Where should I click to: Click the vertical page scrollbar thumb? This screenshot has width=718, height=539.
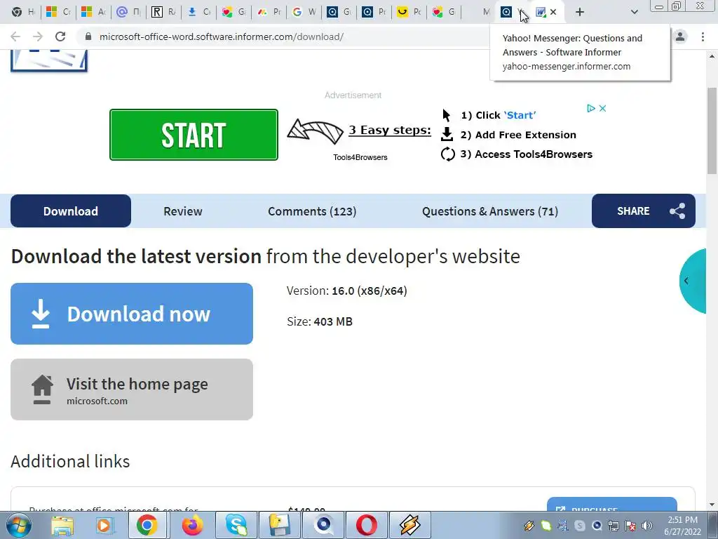click(x=712, y=131)
